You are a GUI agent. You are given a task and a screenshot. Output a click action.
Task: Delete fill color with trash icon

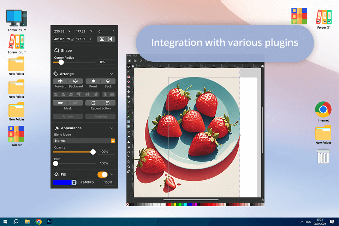[74, 182]
